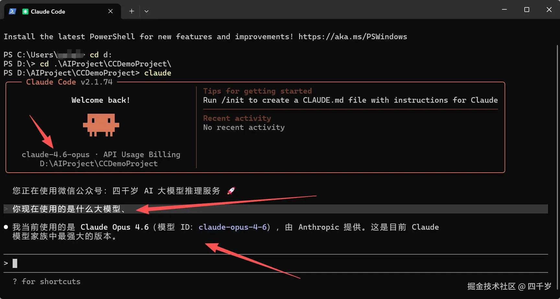This screenshot has height=299, width=560.
Task: Click the restore-down icon in the title bar
Action: 526,9
